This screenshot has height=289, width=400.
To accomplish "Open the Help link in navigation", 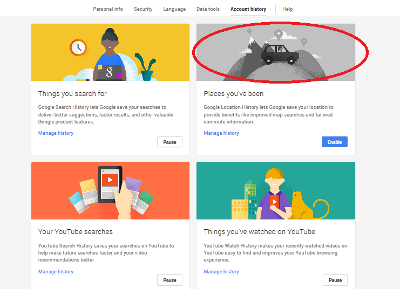I will 288,9.
